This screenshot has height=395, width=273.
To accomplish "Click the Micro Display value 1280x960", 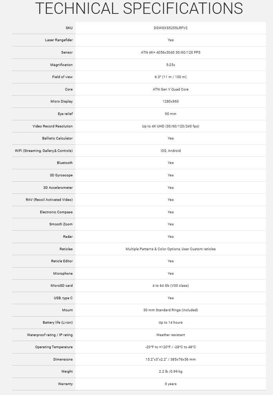I will tap(171, 101).
